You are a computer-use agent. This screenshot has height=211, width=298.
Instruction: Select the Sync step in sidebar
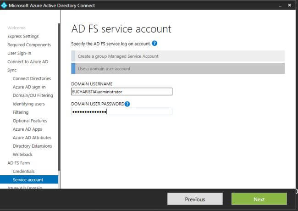pos(12,70)
